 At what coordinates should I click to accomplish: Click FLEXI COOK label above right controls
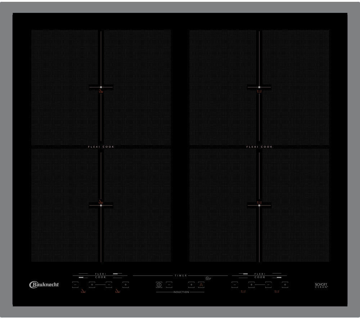click(x=260, y=276)
